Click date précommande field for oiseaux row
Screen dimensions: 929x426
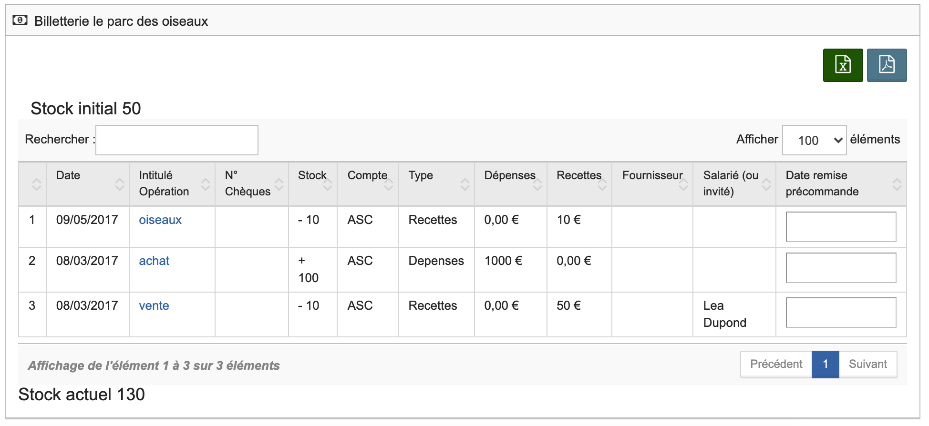click(840, 227)
